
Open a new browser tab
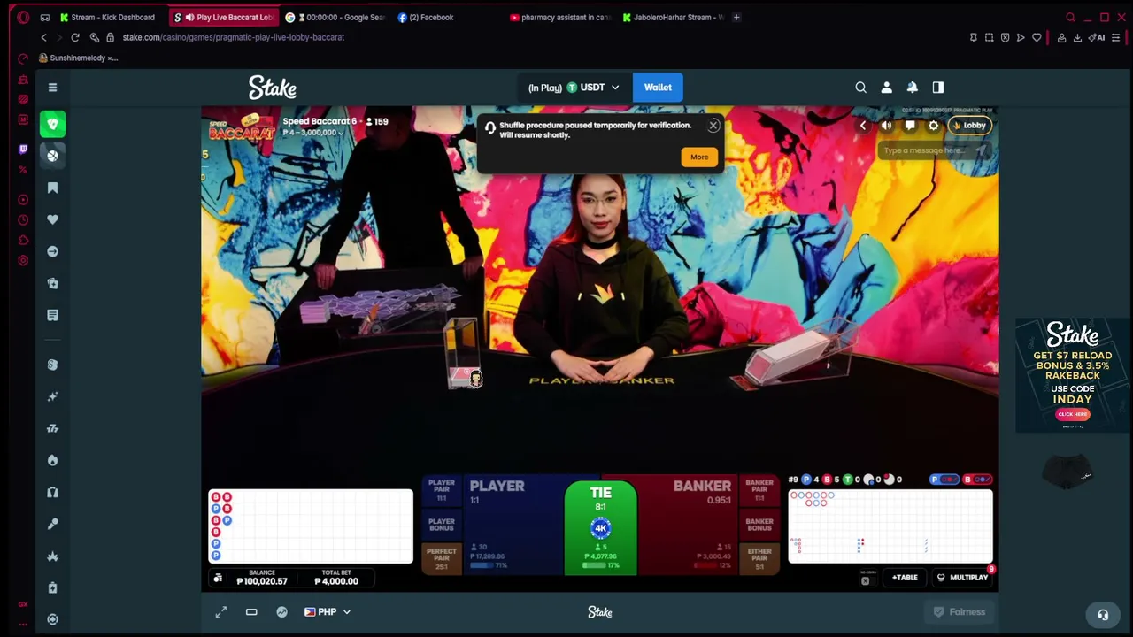(736, 17)
